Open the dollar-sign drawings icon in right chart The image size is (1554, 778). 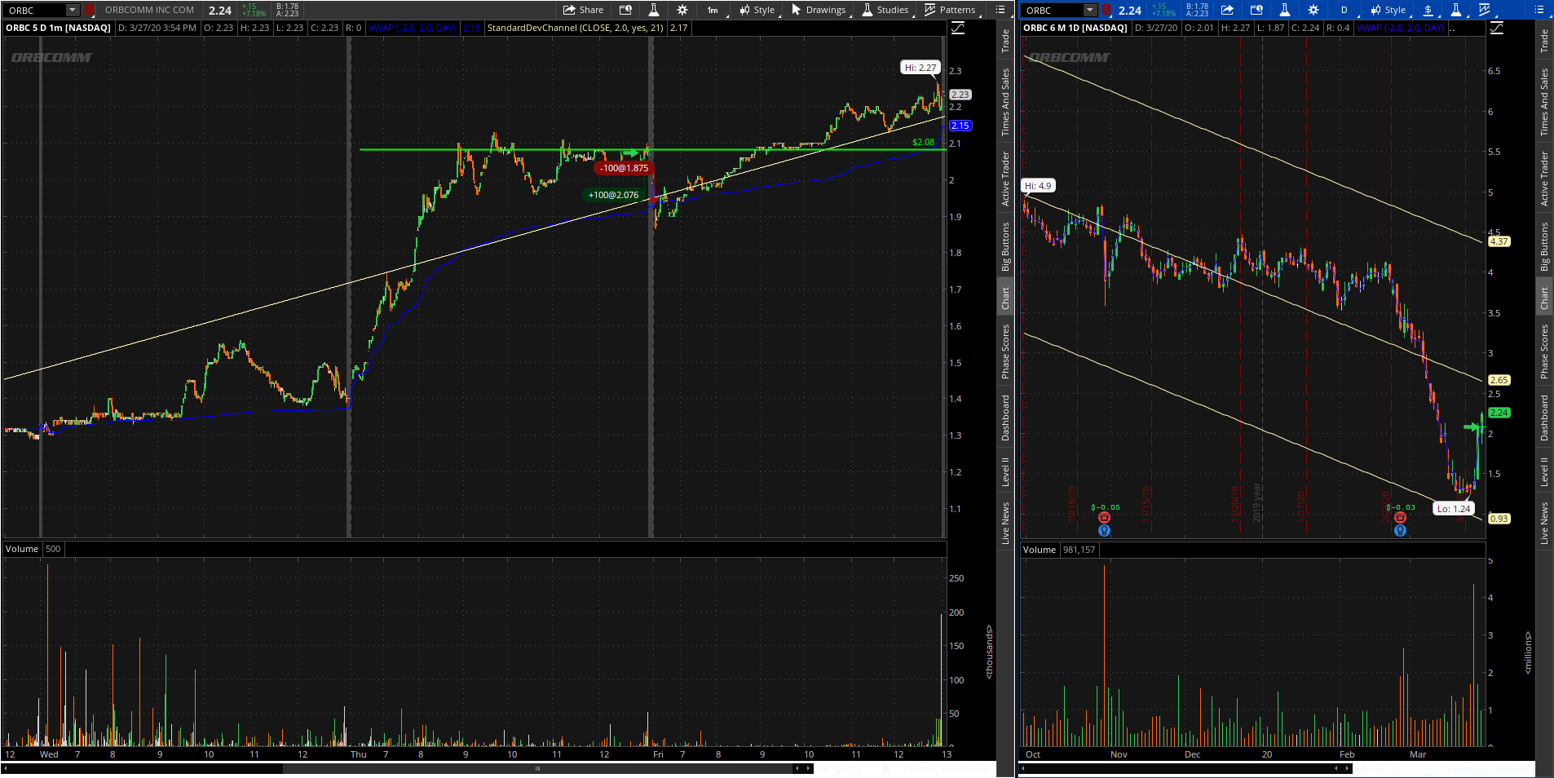[1428, 10]
